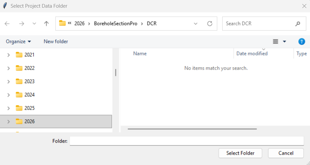Screen dimensions: 310x165
Task: Expand chevron after 2026 breadcrumb
Action: [89, 24]
